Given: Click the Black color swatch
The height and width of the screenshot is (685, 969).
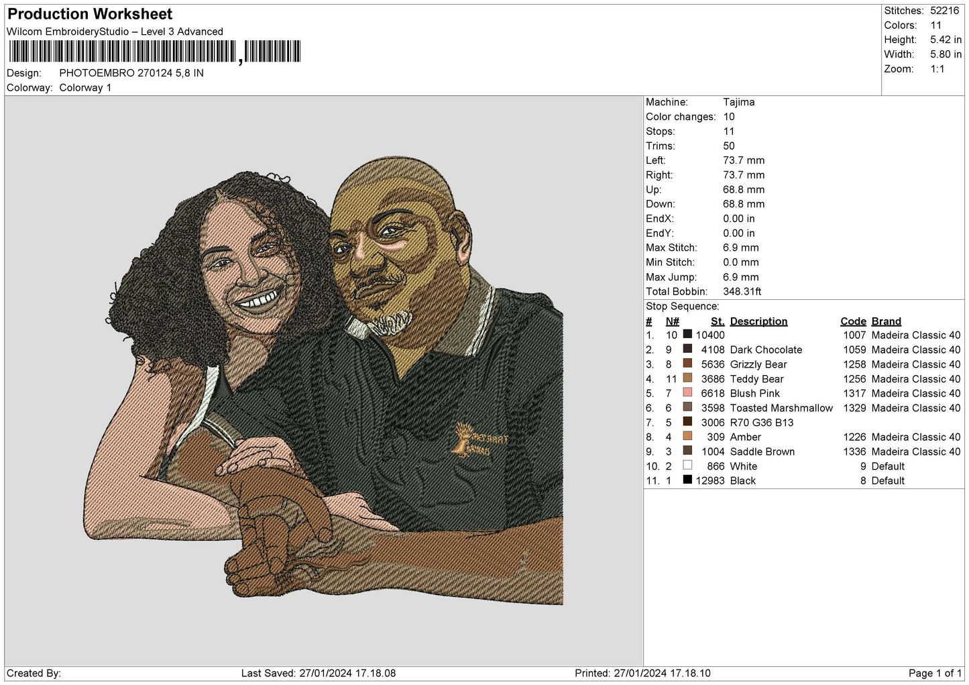Looking at the screenshot, I should coord(687,480).
